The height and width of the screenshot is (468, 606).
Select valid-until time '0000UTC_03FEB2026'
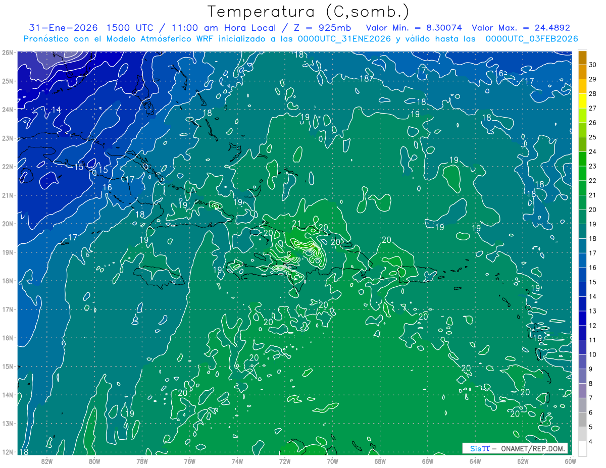click(531, 39)
